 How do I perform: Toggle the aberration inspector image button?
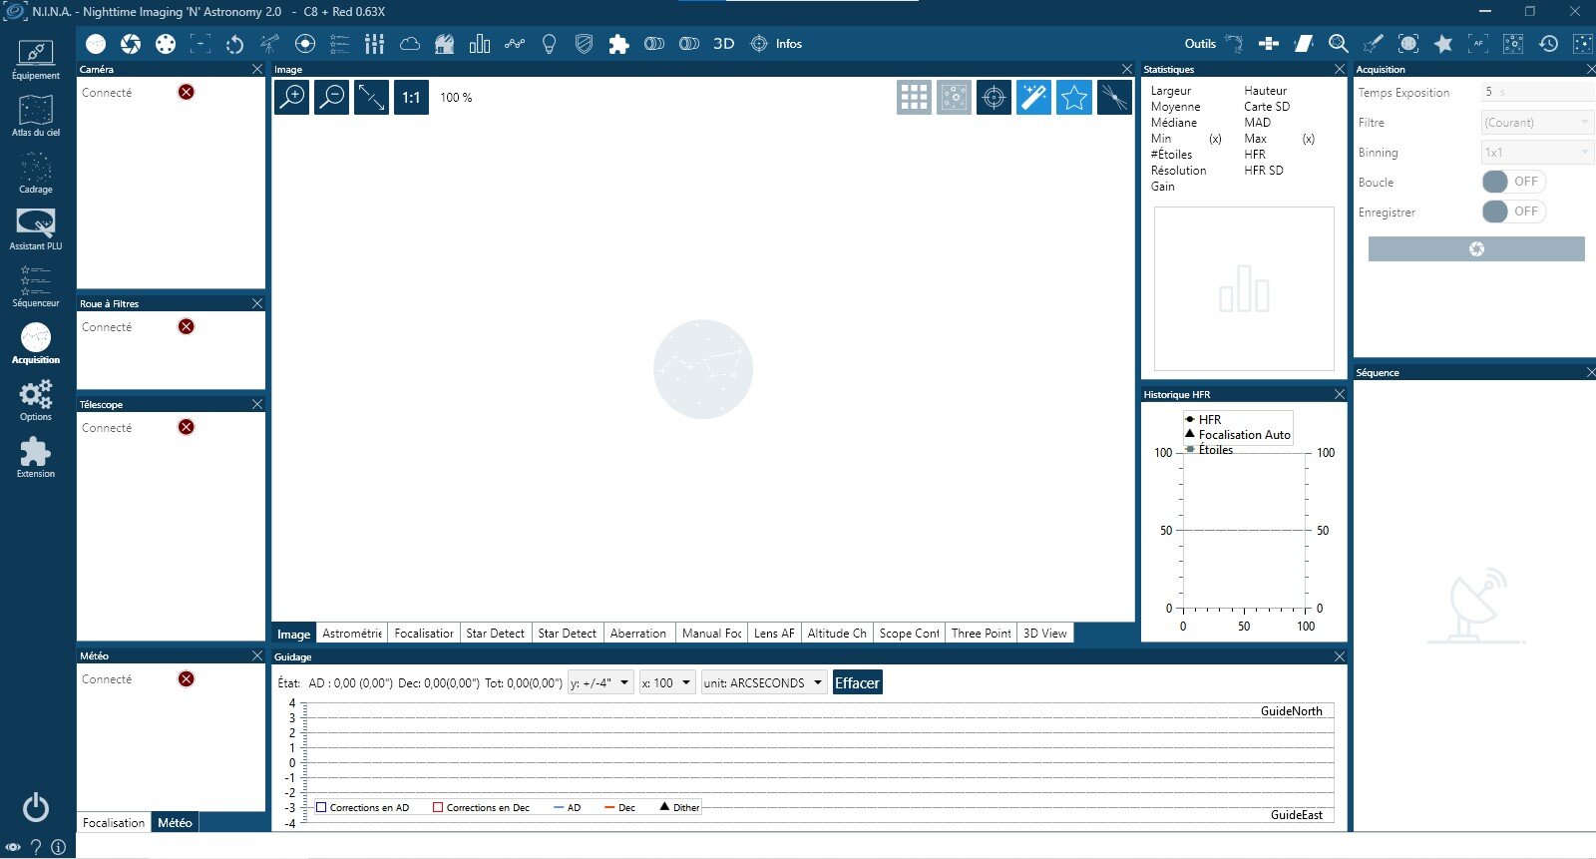point(955,97)
